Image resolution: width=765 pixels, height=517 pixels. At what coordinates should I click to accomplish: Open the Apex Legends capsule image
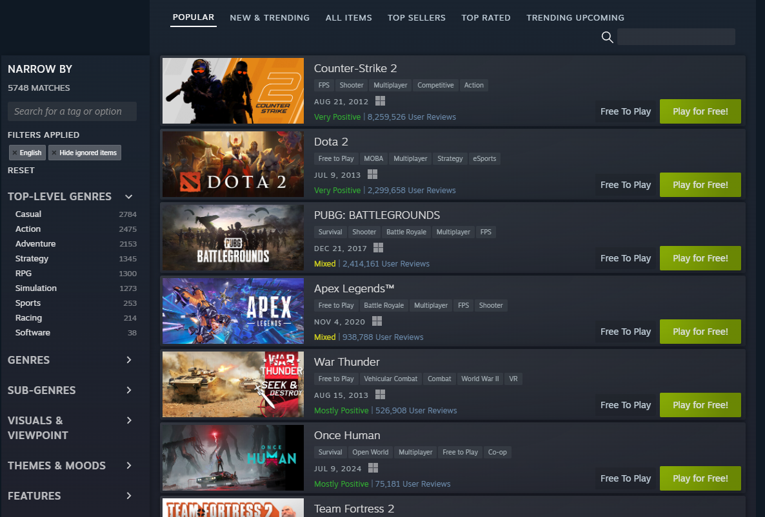click(233, 311)
